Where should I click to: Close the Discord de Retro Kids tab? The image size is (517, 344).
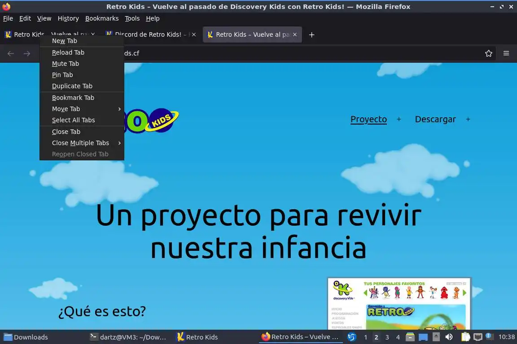pos(194,34)
